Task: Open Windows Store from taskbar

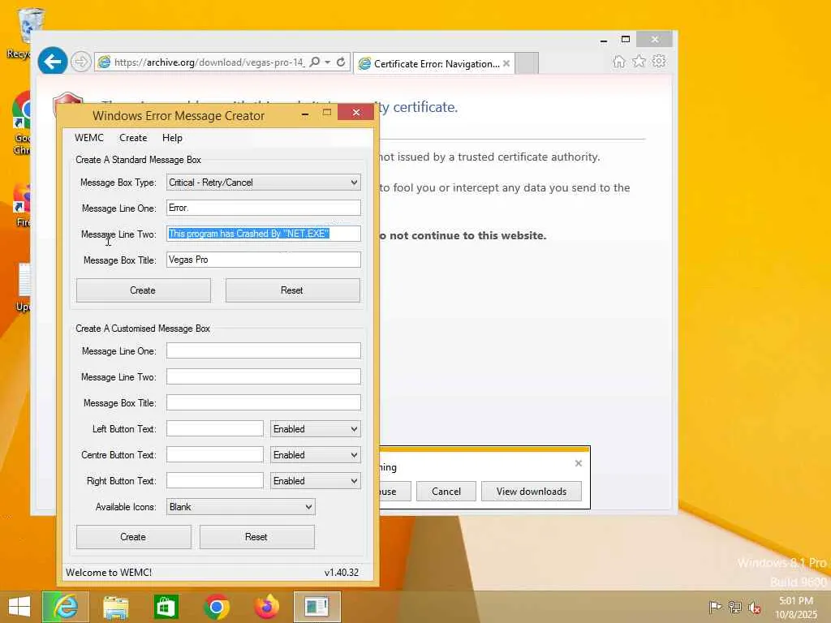Action: (x=166, y=607)
